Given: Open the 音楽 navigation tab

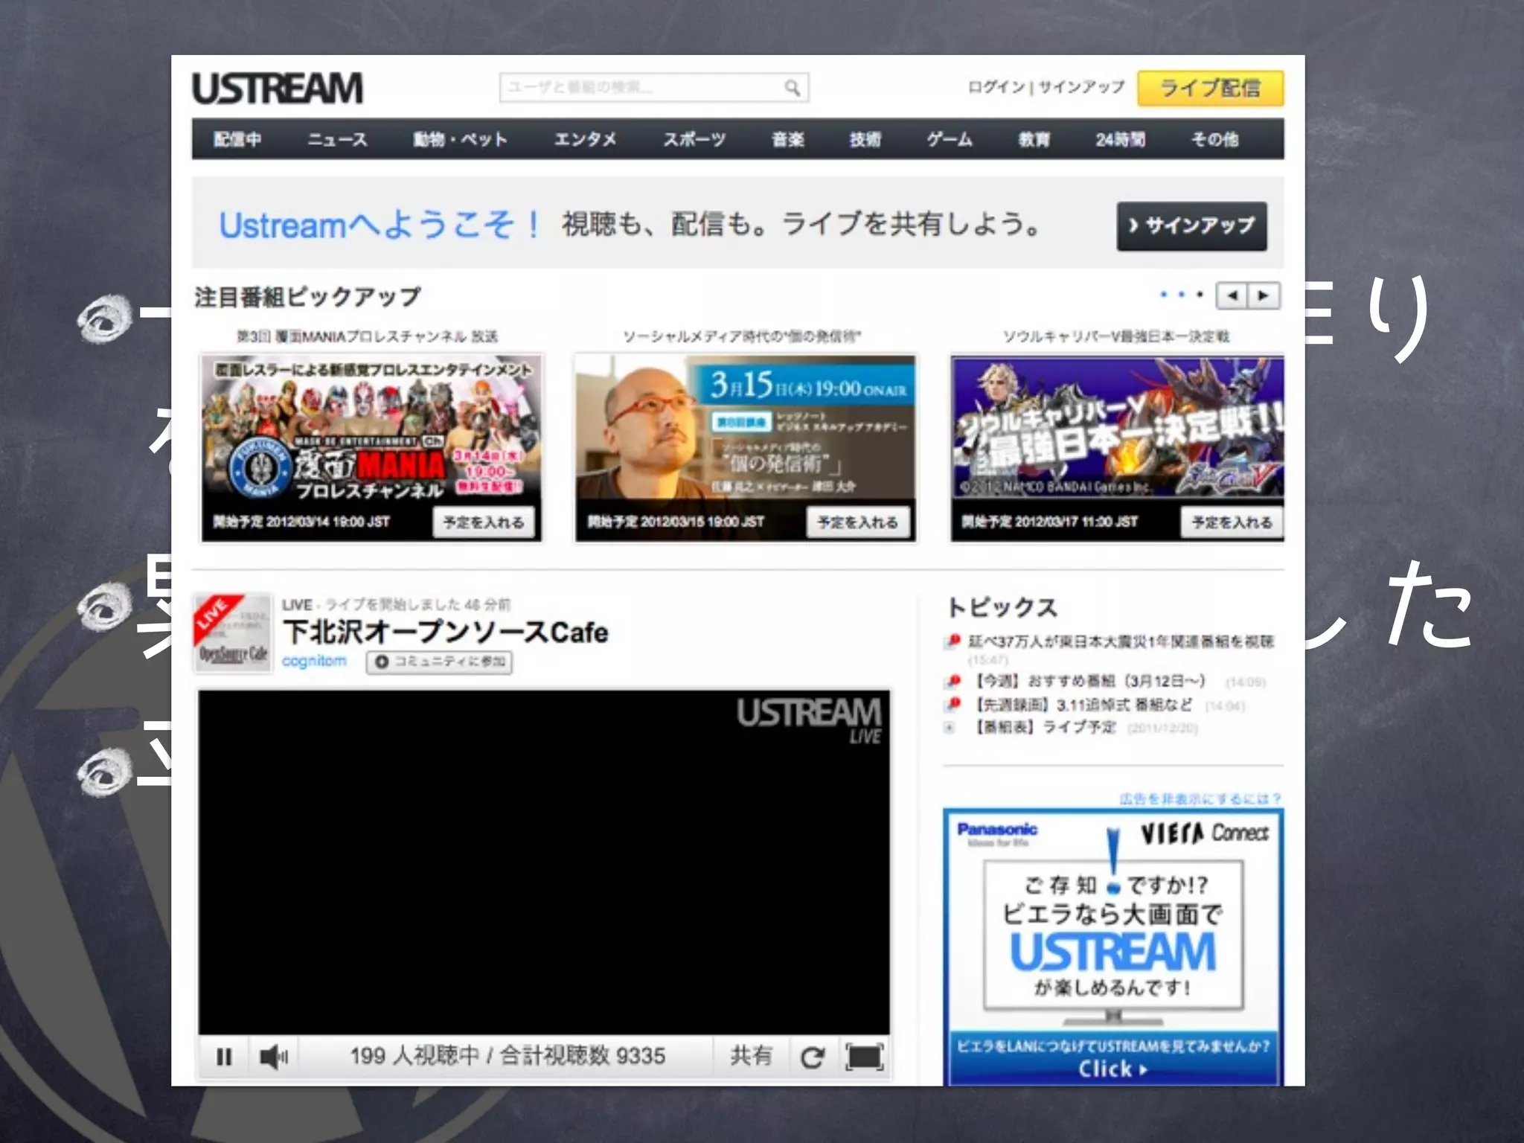Looking at the screenshot, I should 788,139.
